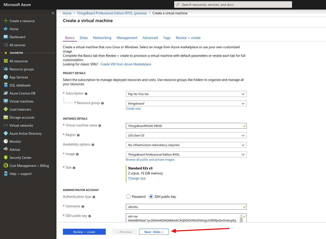The width and height of the screenshot is (326, 239).
Task: Click the Monitor gauge icon
Action: click(6, 141)
